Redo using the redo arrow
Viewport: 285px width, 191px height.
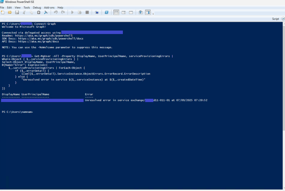[63, 12]
